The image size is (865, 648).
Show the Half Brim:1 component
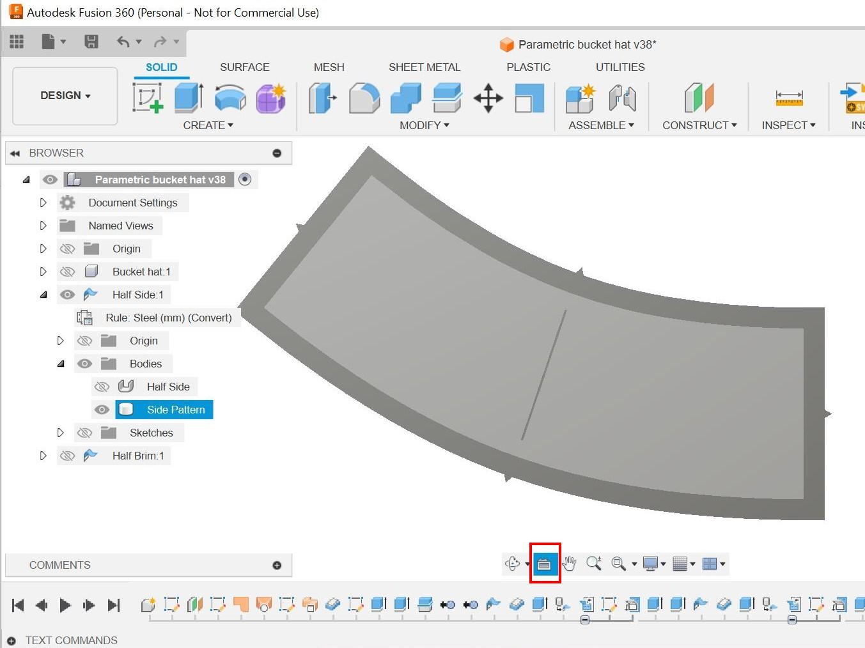(67, 456)
